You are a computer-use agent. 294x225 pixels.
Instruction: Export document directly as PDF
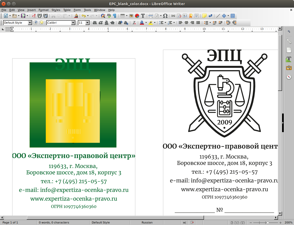pos(34,16)
